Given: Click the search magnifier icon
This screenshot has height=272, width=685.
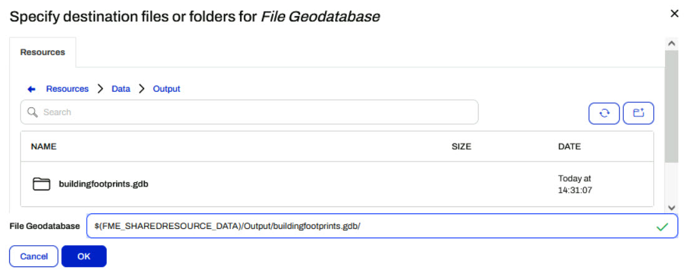Looking at the screenshot, I should 33,112.
